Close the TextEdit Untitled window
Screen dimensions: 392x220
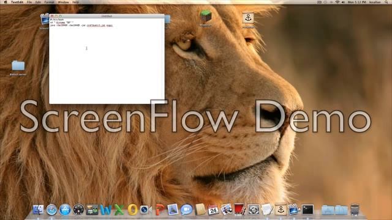pos(52,16)
